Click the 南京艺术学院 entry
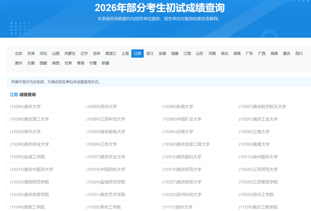The width and height of the screenshot is (311, 211). point(105,194)
